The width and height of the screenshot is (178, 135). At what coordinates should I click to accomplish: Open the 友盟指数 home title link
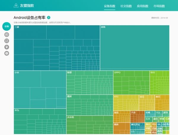pos(27,6)
